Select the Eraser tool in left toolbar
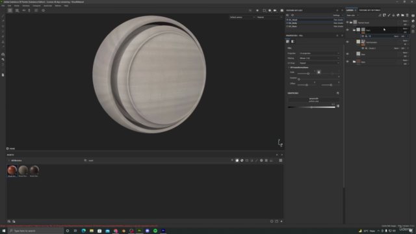This screenshot has width=416, height=234. click(x=3, y=21)
